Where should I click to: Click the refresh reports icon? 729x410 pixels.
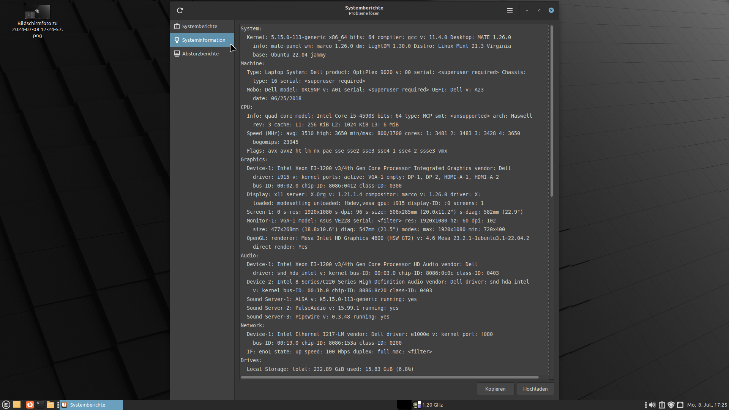coord(180,10)
